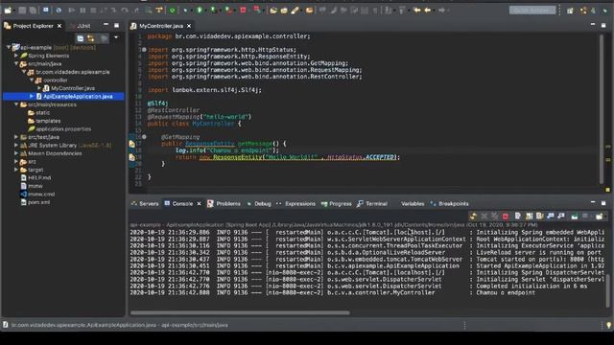Click the Word Wrap icon in Console toolbar
The image size is (614, 345).
(x=539, y=216)
